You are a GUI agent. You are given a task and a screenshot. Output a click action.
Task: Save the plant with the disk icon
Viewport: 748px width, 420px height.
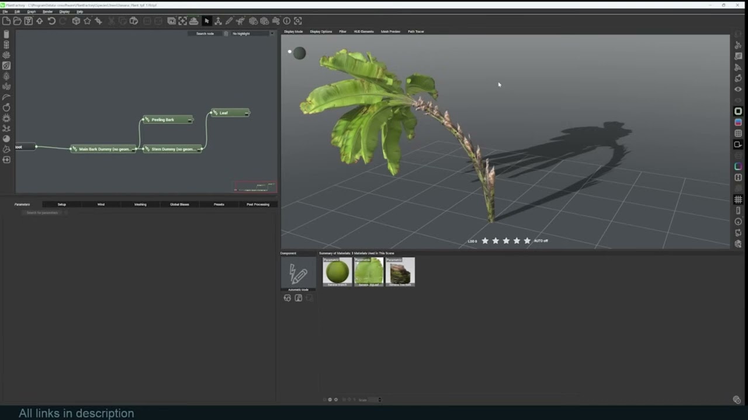28,21
